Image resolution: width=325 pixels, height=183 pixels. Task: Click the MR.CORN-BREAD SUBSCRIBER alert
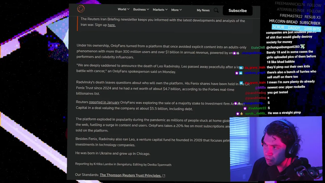pyautogui.click(x=295, y=22)
